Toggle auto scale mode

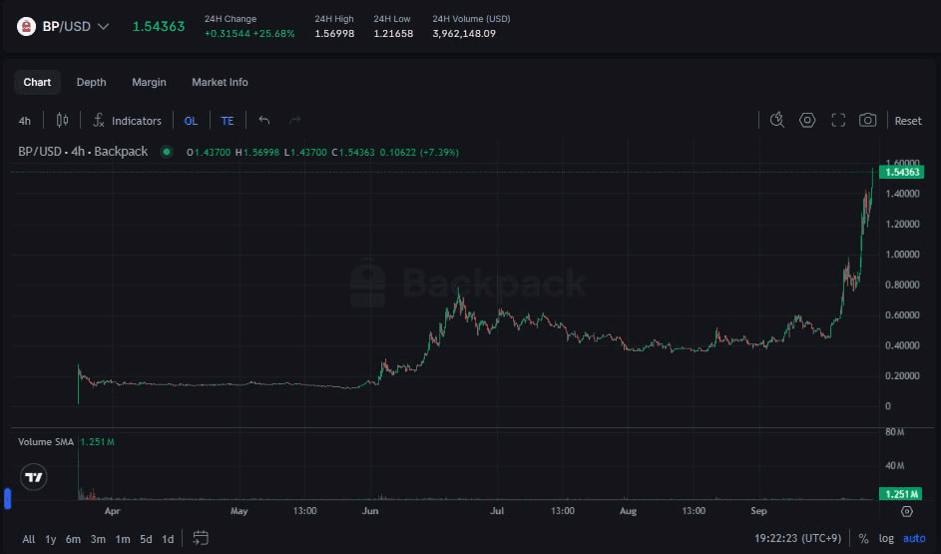click(x=914, y=538)
